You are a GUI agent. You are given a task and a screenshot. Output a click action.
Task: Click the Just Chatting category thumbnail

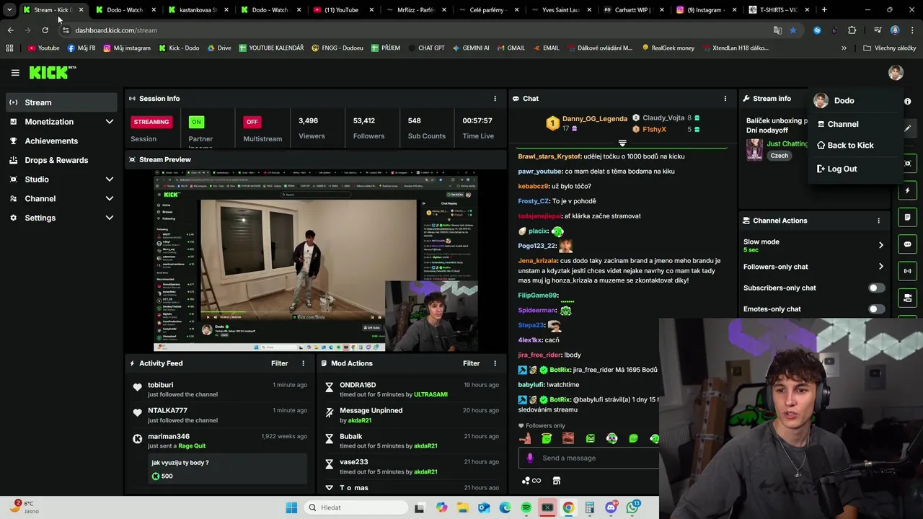[x=754, y=149]
